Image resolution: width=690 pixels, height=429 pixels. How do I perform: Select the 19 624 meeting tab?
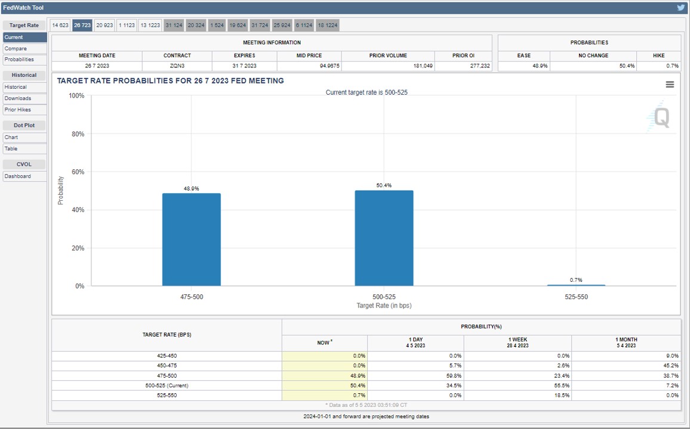pyautogui.click(x=238, y=25)
